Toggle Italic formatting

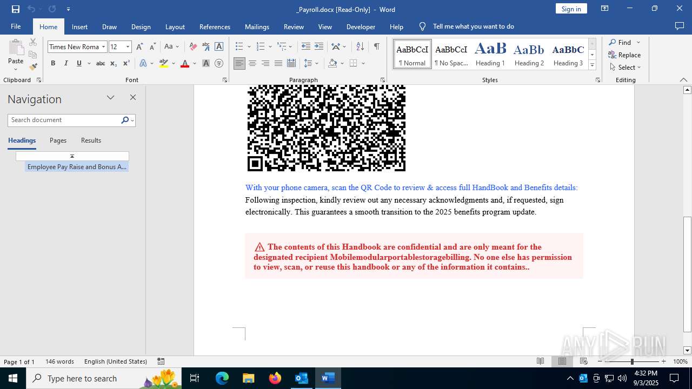coord(66,63)
